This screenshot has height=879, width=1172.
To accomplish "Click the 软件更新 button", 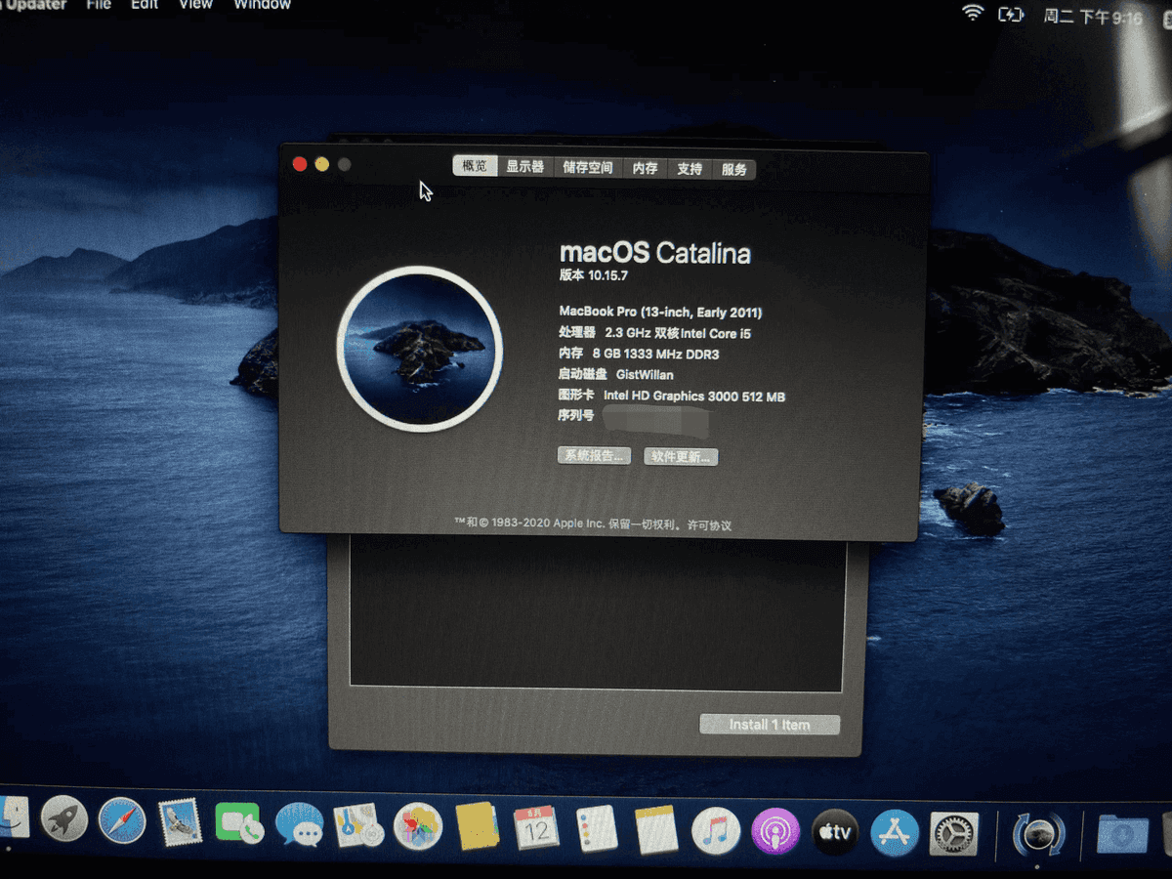I will click(681, 457).
